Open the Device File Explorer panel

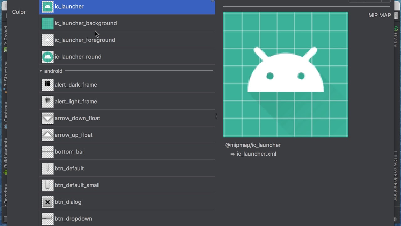pyautogui.click(x=396, y=176)
